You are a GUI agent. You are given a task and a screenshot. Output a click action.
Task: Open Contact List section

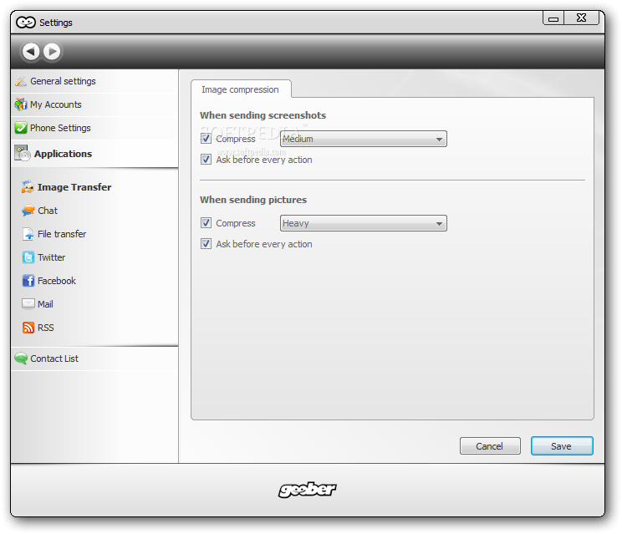[x=94, y=359]
